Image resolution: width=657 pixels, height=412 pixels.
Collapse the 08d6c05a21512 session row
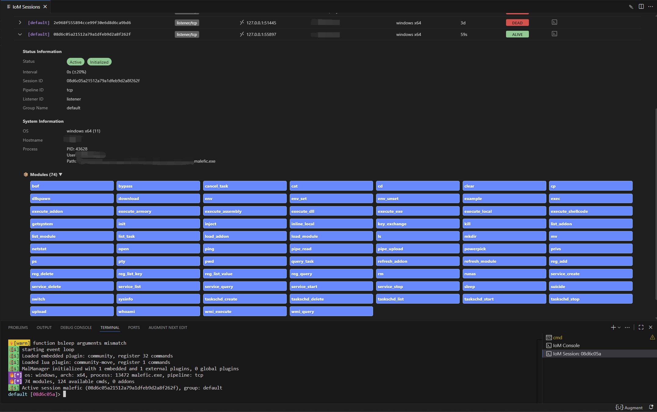pos(20,34)
